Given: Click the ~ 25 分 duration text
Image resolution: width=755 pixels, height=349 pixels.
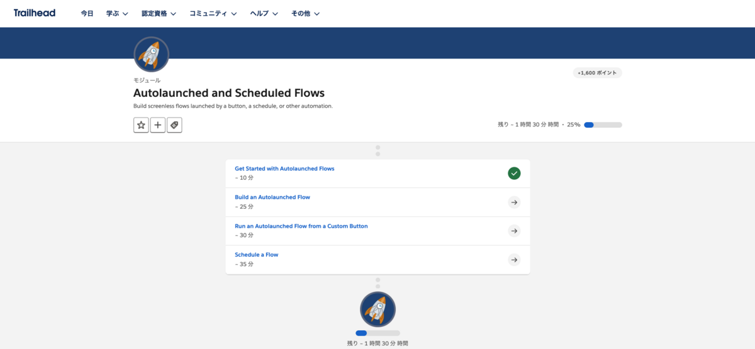Looking at the screenshot, I should pyautogui.click(x=244, y=206).
